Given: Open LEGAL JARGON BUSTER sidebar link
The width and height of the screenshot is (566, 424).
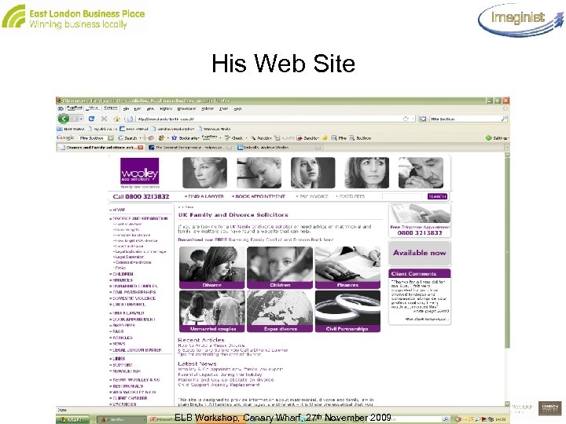Looking at the screenshot, I should point(136,350).
